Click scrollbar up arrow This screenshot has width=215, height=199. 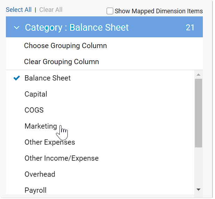point(198,75)
